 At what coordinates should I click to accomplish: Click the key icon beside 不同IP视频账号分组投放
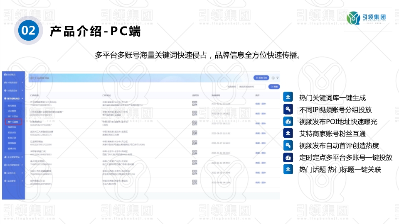(x=288, y=110)
